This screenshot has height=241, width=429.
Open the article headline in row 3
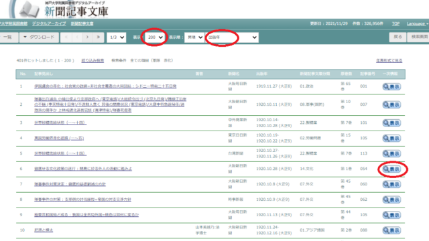pos(60,123)
